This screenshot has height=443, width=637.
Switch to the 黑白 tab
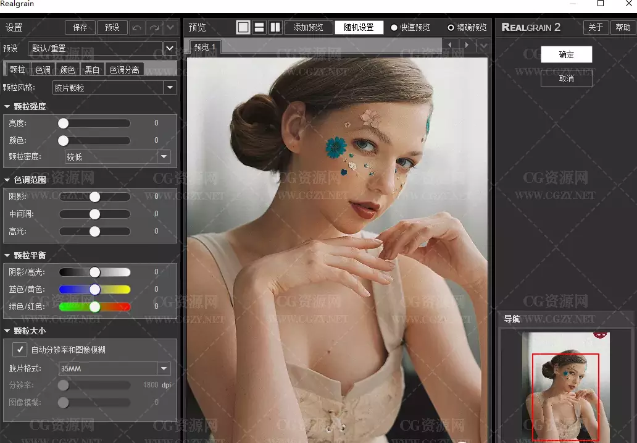[92, 70]
